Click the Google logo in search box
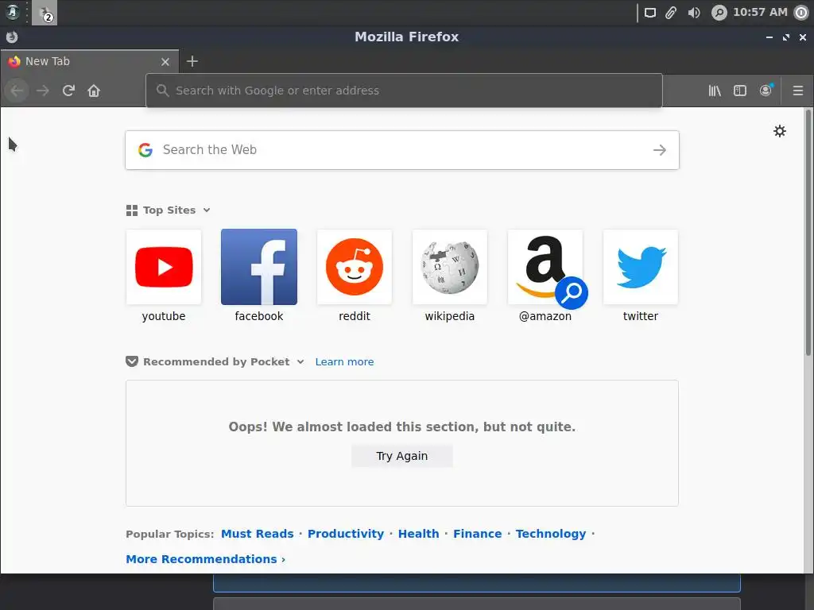The width and height of the screenshot is (814, 610). 145,150
